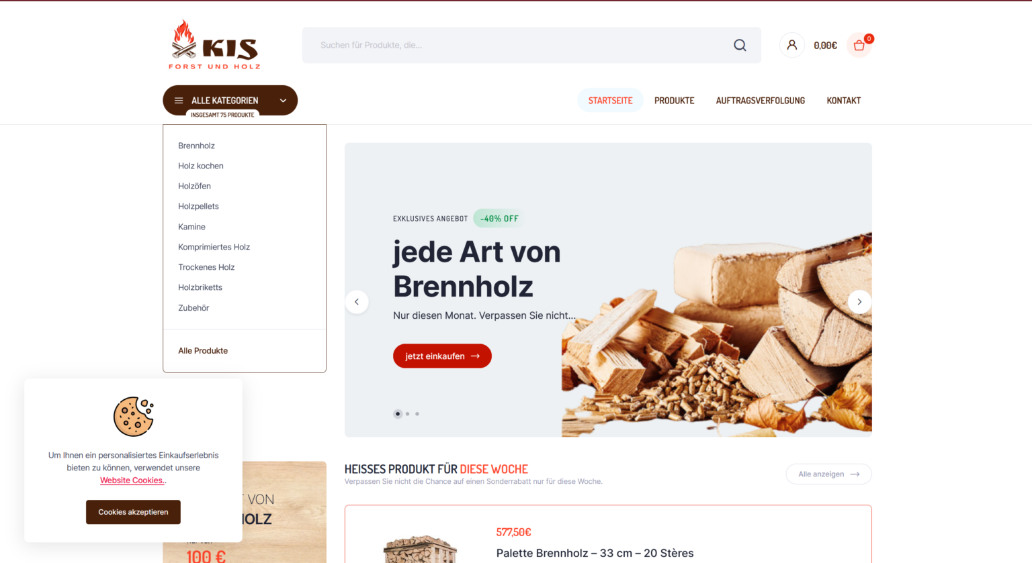Click the cookie illustration icon
This screenshot has height=563, width=1032.
tap(134, 417)
